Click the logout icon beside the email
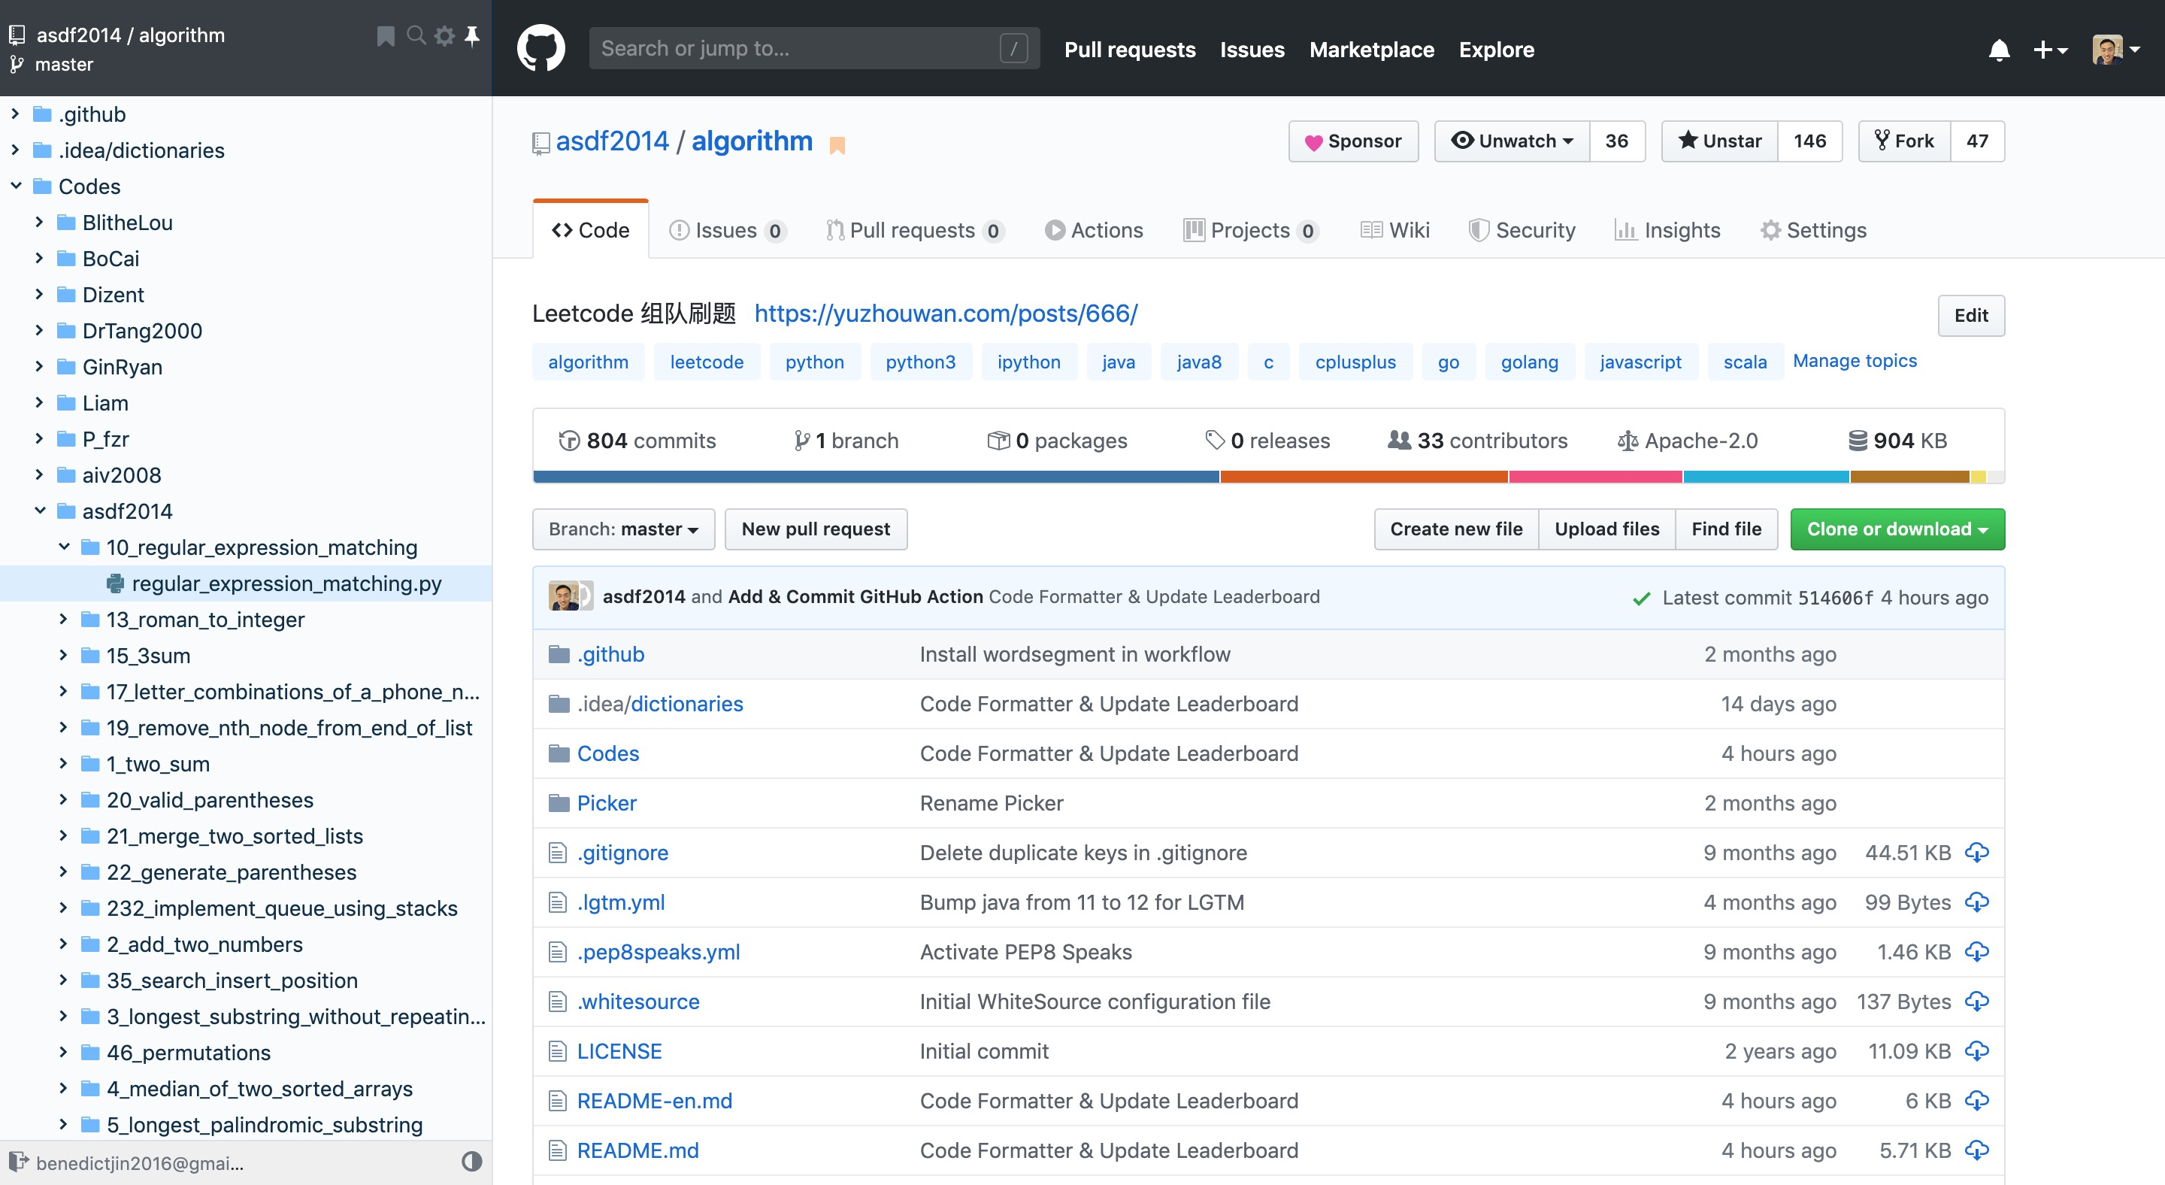The image size is (2165, 1185). coord(19,1162)
